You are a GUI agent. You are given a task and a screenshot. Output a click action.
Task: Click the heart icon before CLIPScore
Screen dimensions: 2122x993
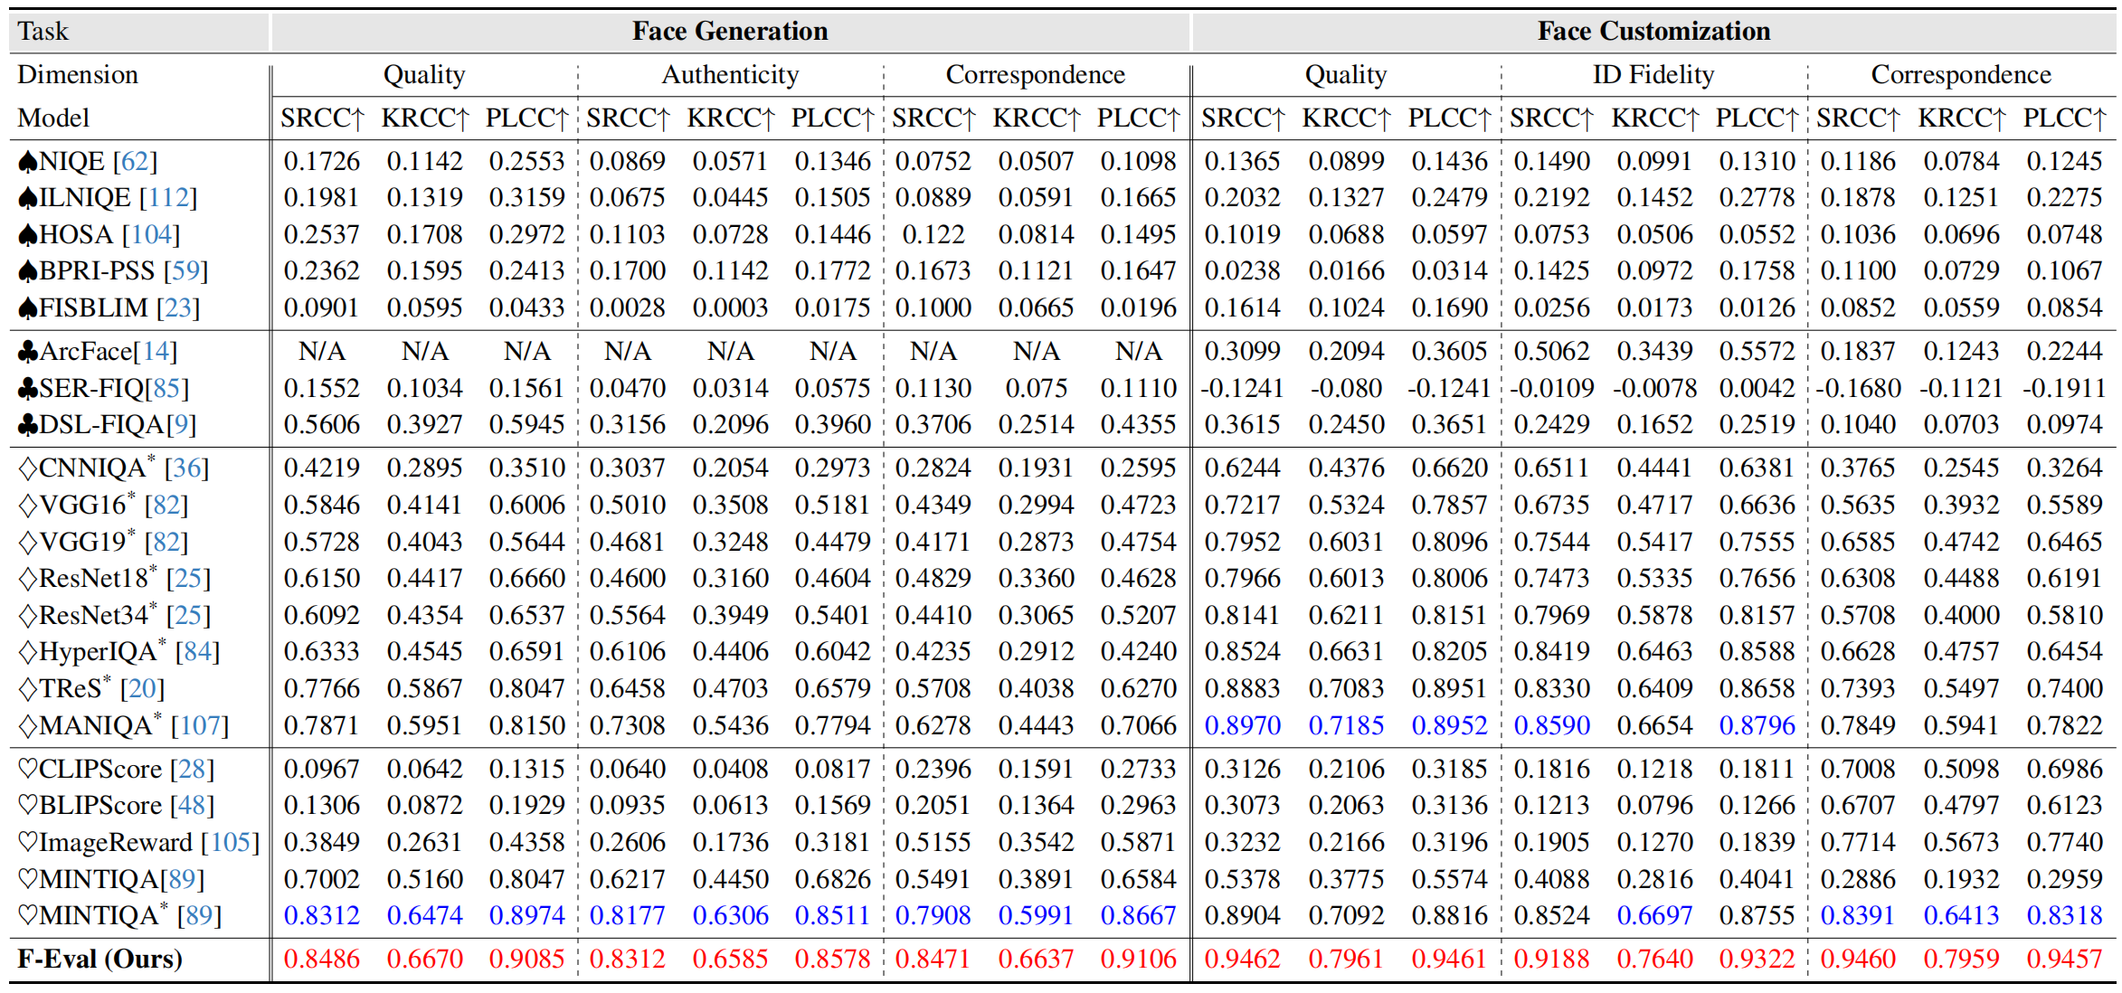point(28,770)
